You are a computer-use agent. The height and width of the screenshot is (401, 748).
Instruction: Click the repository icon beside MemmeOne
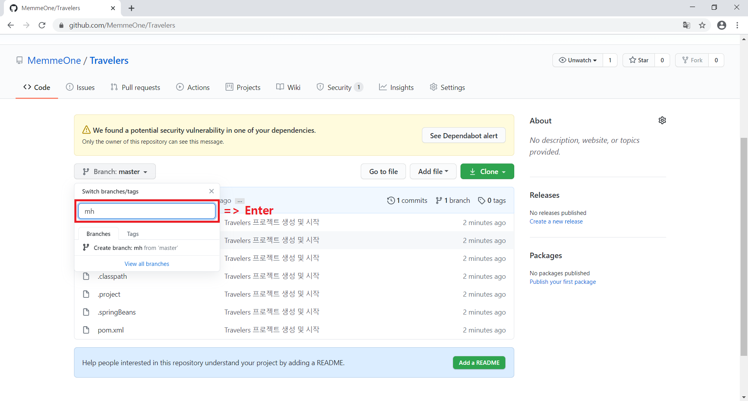pyautogui.click(x=19, y=60)
